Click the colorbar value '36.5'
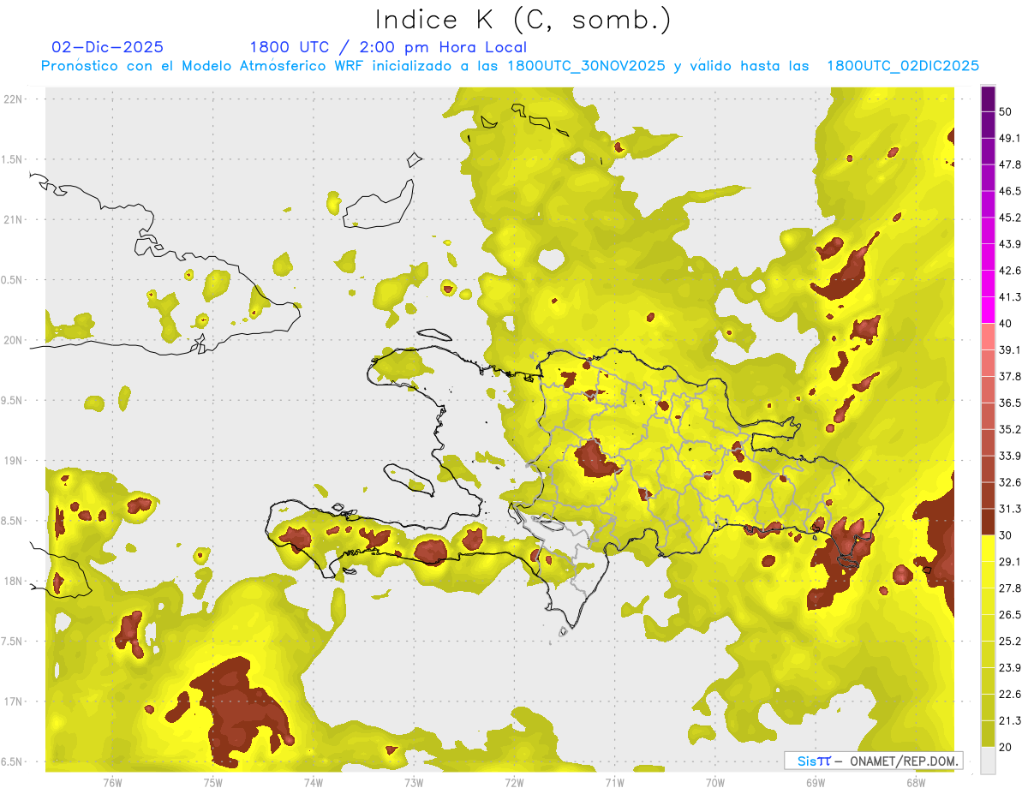Screen dimensions: 1028x794 click(x=1009, y=403)
